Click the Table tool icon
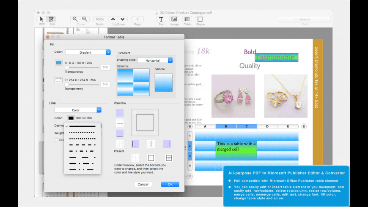Image resolution: width=368 pixels, height=207 pixels. [187, 19]
